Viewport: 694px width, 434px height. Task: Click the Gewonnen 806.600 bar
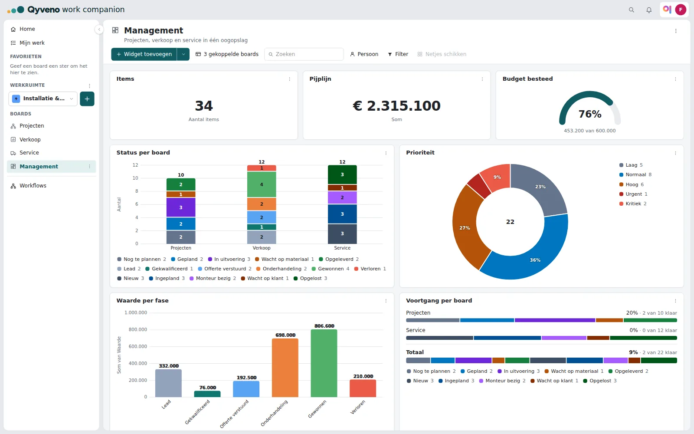coord(324,363)
